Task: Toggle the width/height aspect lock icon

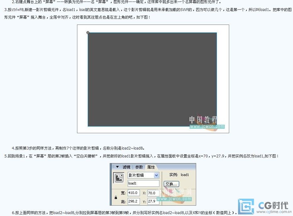Action: click(x=116, y=197)
